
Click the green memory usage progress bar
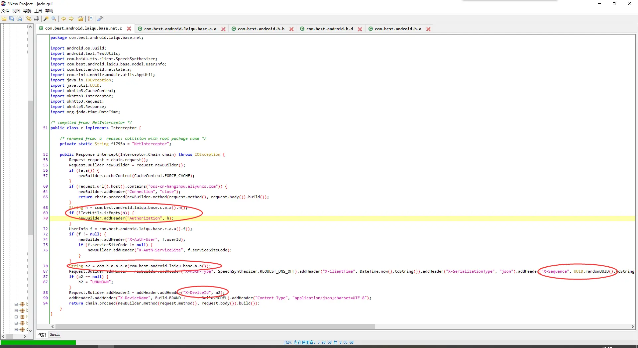(x=38, y=342)
